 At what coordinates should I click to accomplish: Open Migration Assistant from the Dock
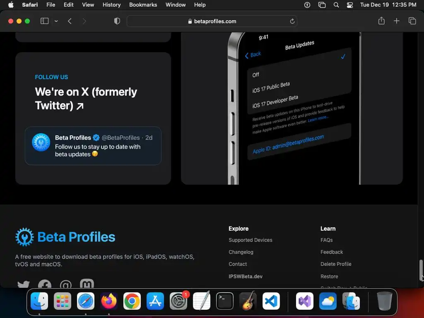pos(351,301)
